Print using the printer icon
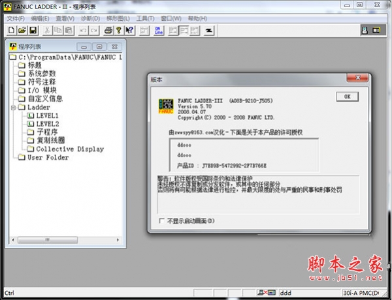 click(x=108, y=31)
